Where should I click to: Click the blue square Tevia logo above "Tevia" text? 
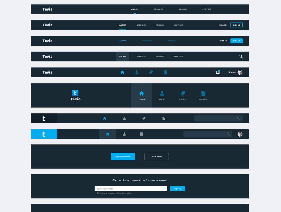click(x=75, y=93)
